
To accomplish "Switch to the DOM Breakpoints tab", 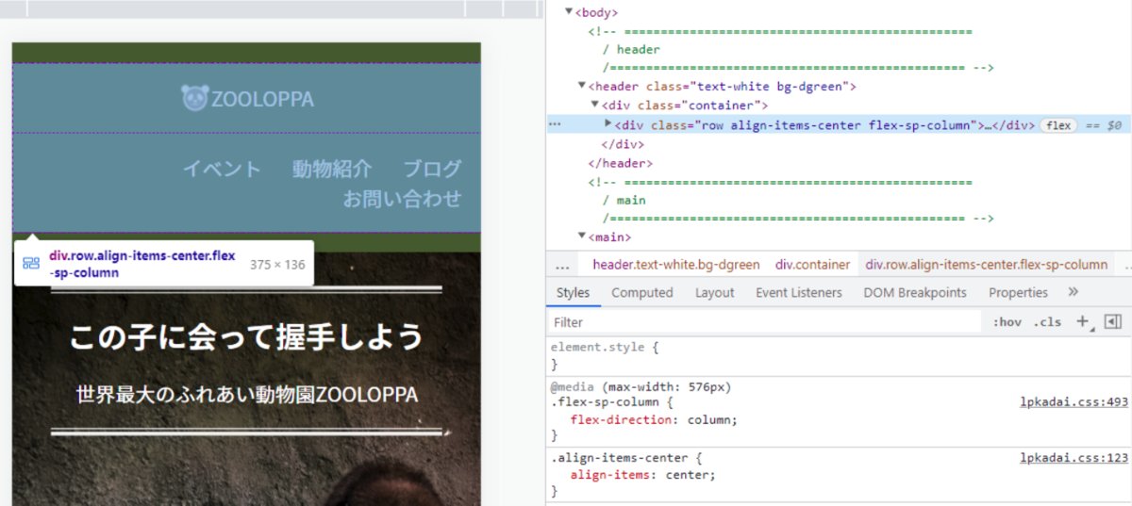I will (915, 293).
